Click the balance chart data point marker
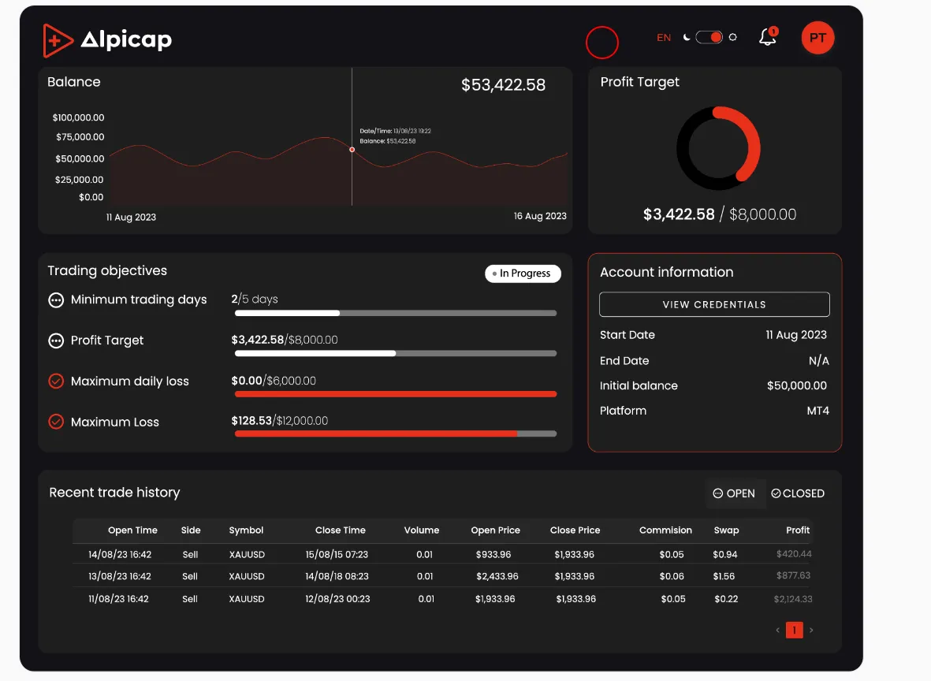931x681 pixels. click(x=352, y=149)
